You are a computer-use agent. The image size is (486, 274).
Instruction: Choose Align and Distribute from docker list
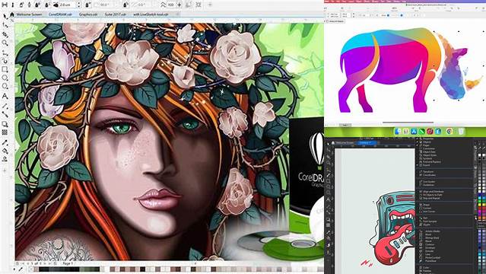433,192
